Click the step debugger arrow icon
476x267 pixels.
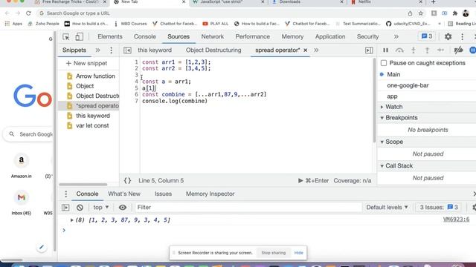click(x=440, y=50)
